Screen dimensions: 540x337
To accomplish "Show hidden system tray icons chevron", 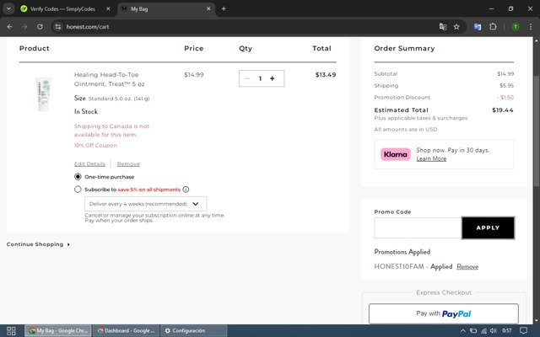I will point(463,331).
